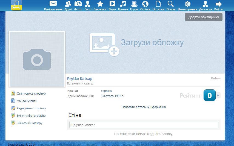This screenshot has width=234, height=146.
Task: Open the Пошук magnifier icon
Action: coord(171,4)
